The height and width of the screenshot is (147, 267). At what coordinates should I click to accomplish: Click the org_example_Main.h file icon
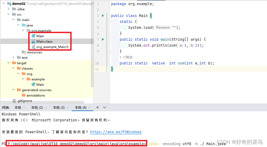(x=34, y=47)
